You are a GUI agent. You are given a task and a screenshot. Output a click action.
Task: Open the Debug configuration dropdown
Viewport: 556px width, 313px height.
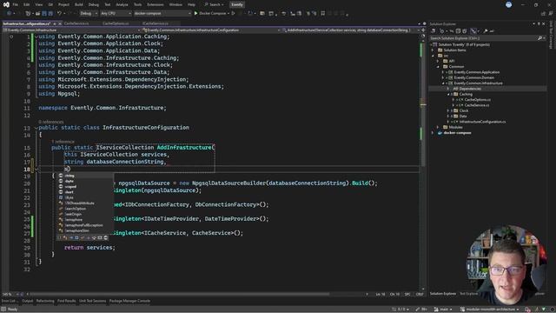click(x=89, y=13)
